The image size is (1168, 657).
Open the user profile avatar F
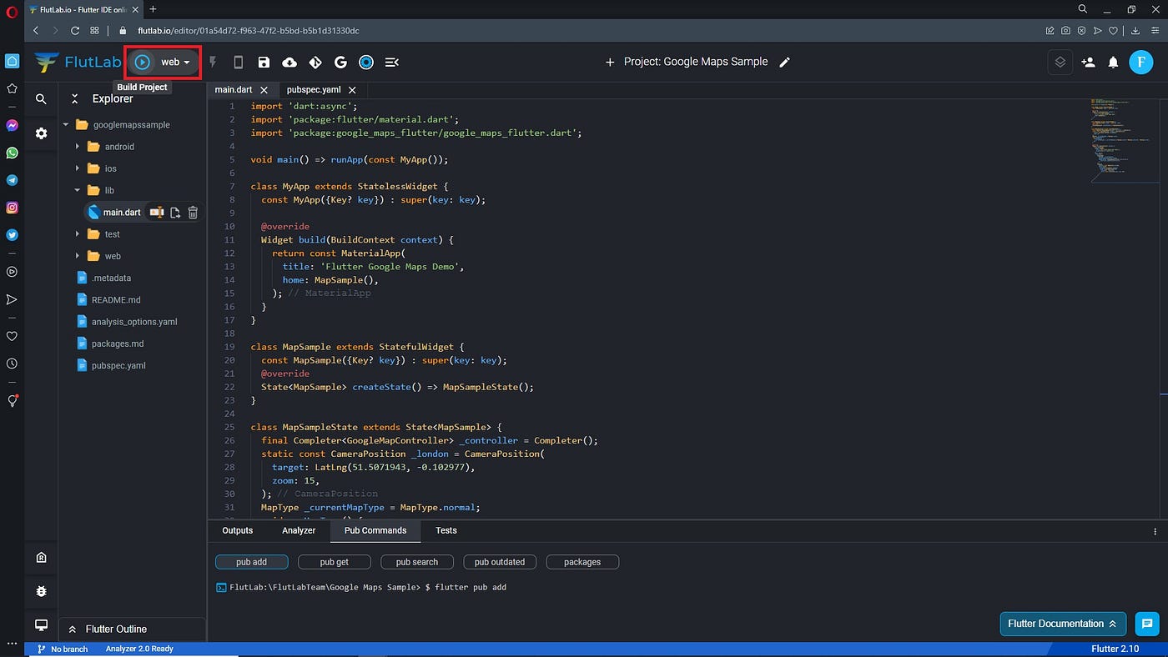(1140, 62)
